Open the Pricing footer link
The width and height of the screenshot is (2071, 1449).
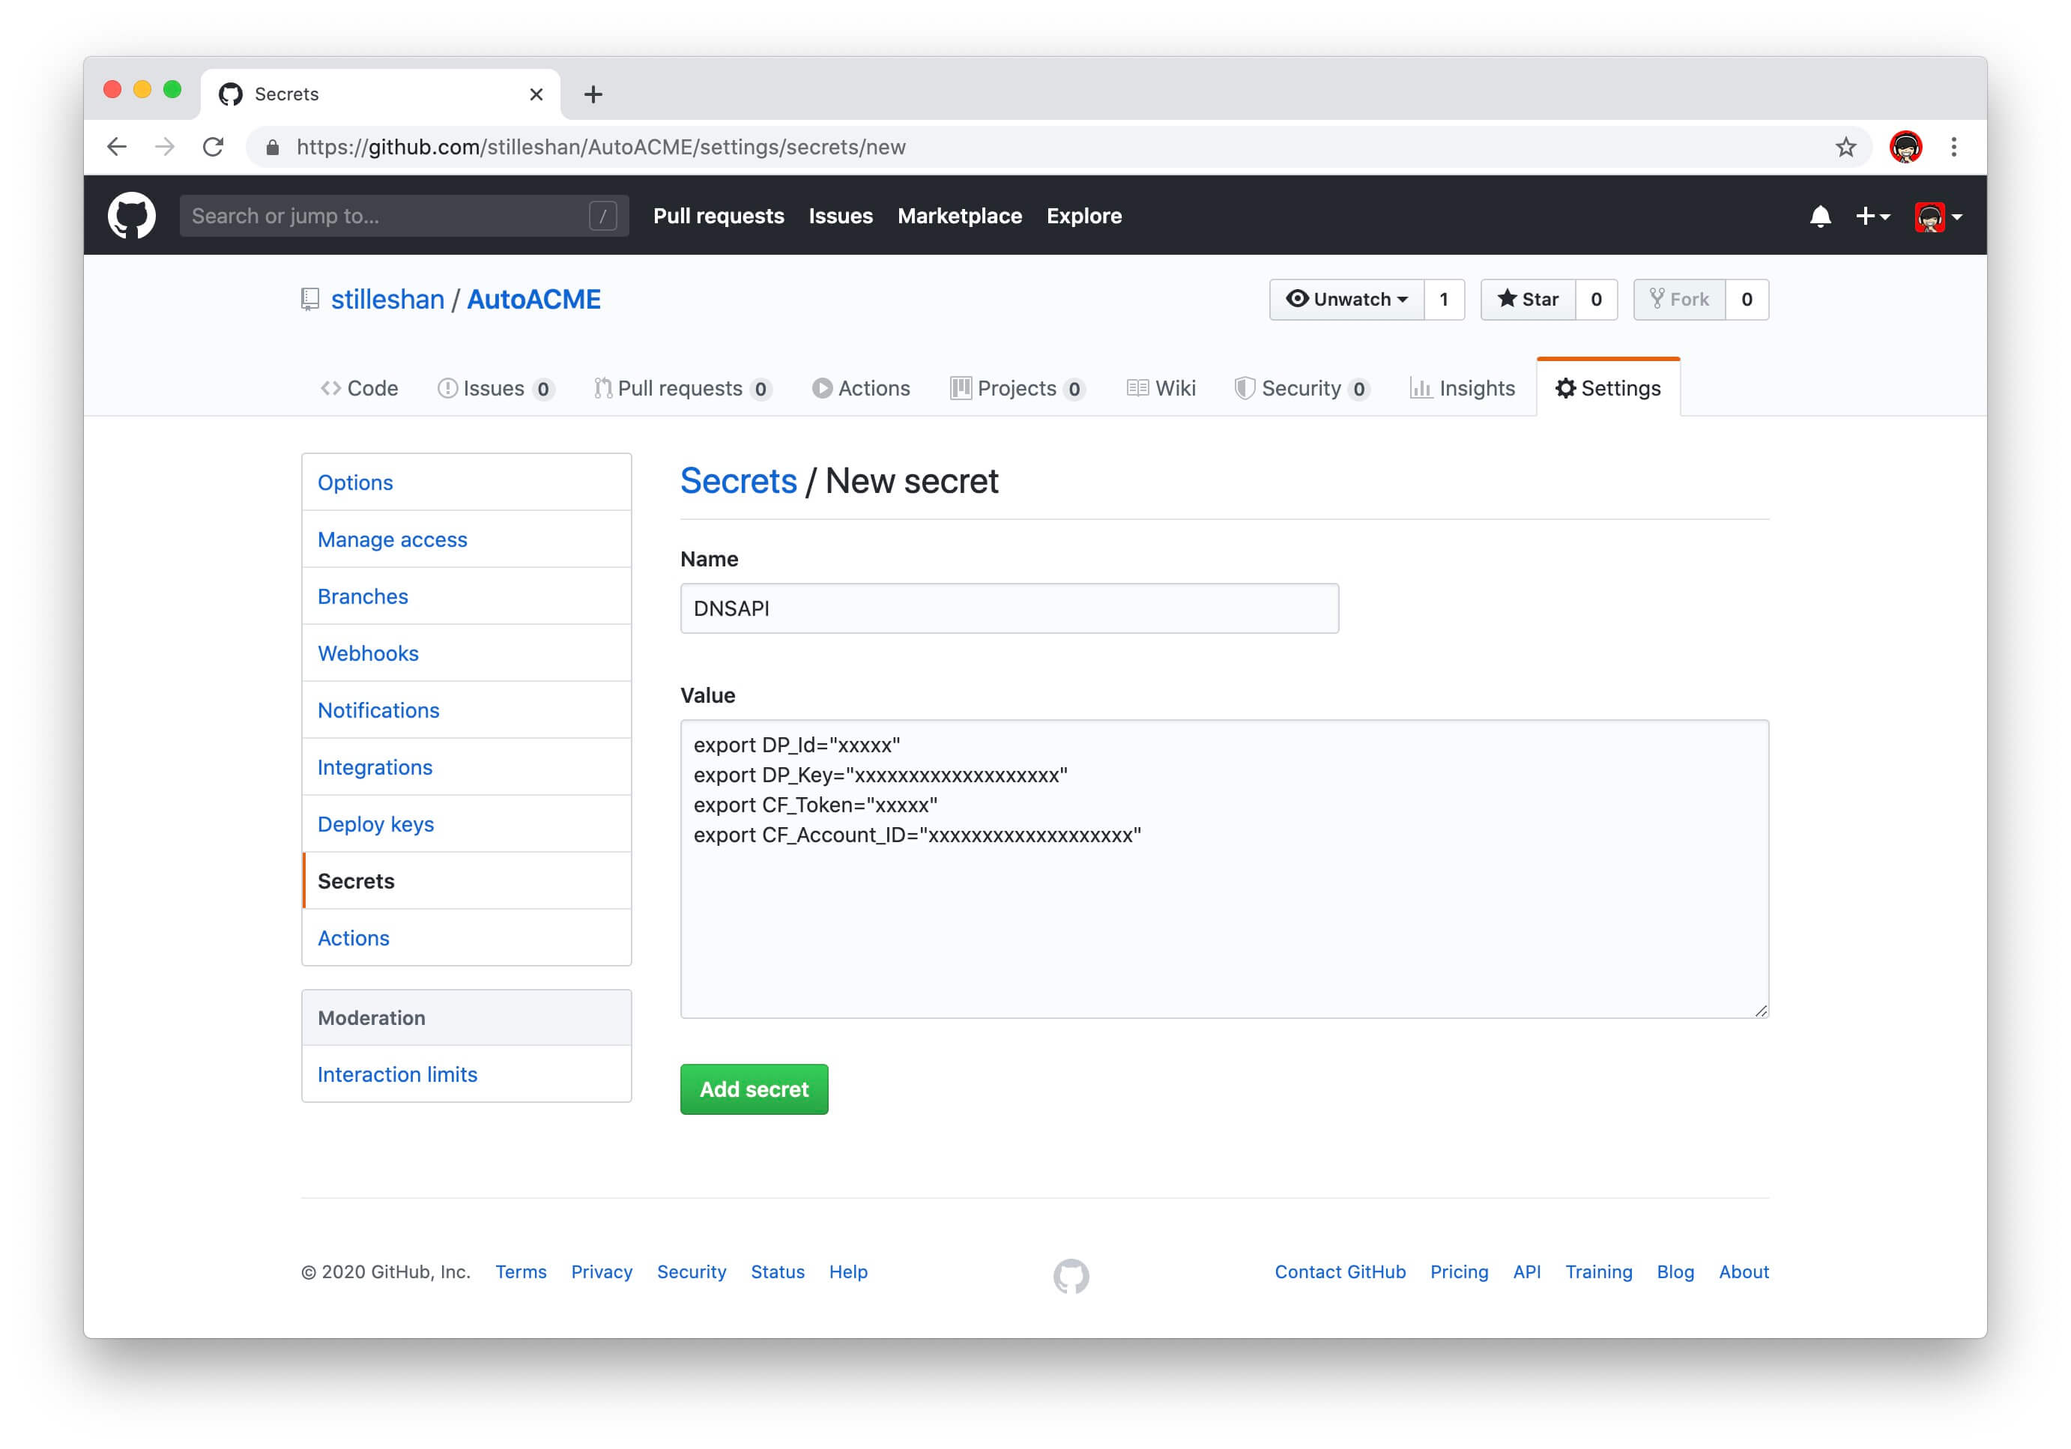(x=1459, y=1271)
